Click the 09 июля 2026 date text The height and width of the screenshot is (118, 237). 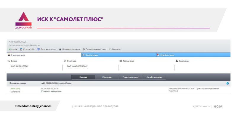point(29,49)
